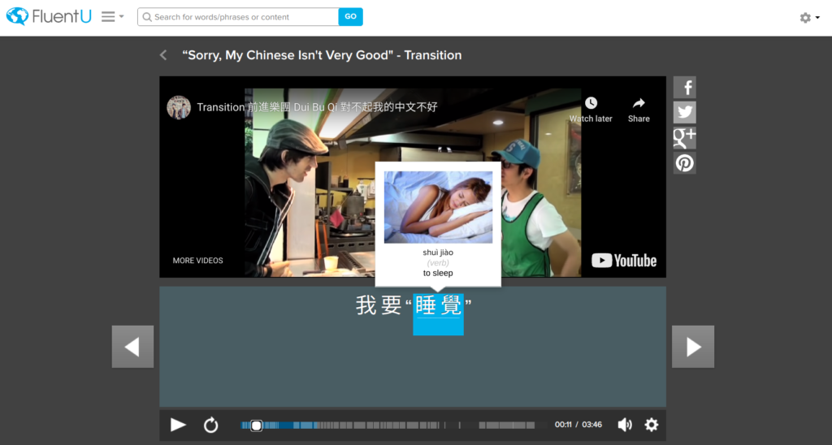Go back using the chevron beside title

[163, 55]
